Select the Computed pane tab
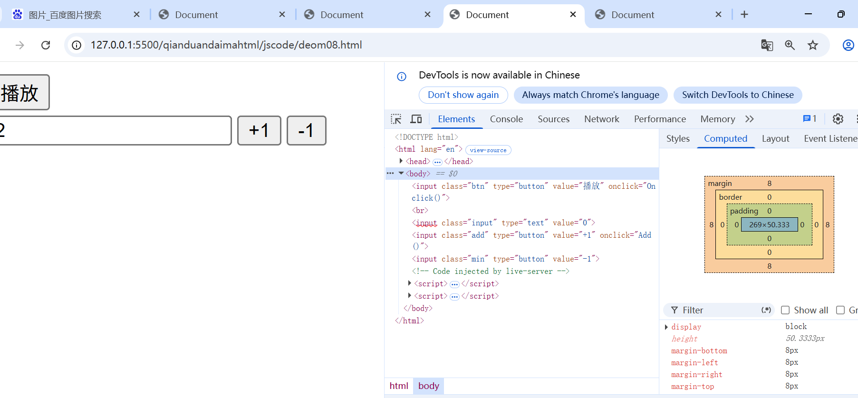The width and height of the screenshot is (858, 398). coord(726,138)
